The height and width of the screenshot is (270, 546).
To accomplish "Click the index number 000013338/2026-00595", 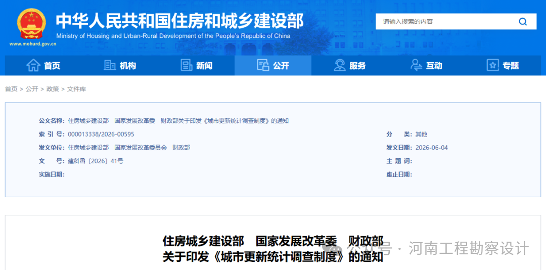I will [x=101, y=134].
